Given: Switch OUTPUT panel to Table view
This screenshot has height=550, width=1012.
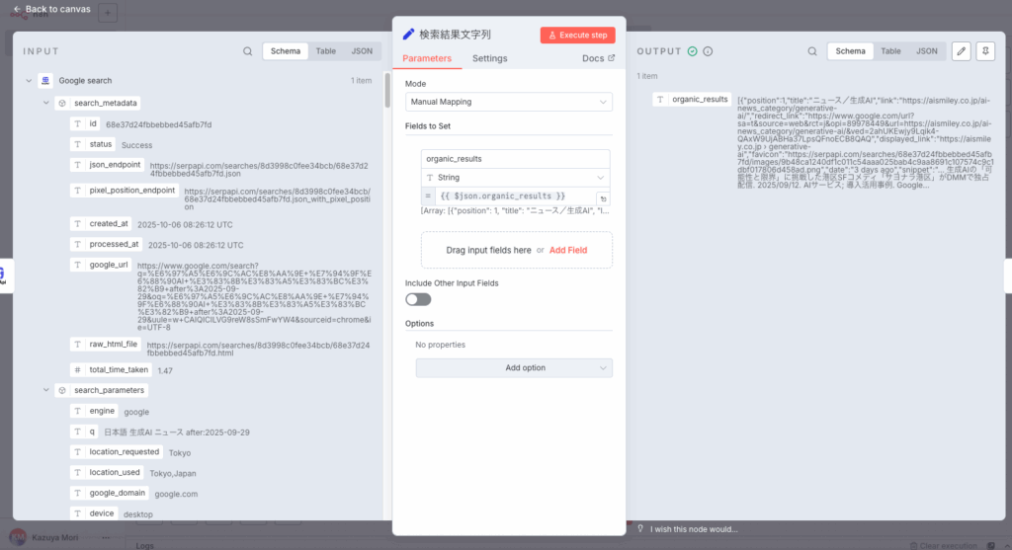Looking at the screenshot, I should tap(890, 51).
